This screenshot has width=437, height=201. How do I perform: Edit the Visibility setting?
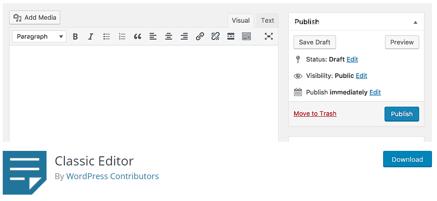(x=362, y=76)
